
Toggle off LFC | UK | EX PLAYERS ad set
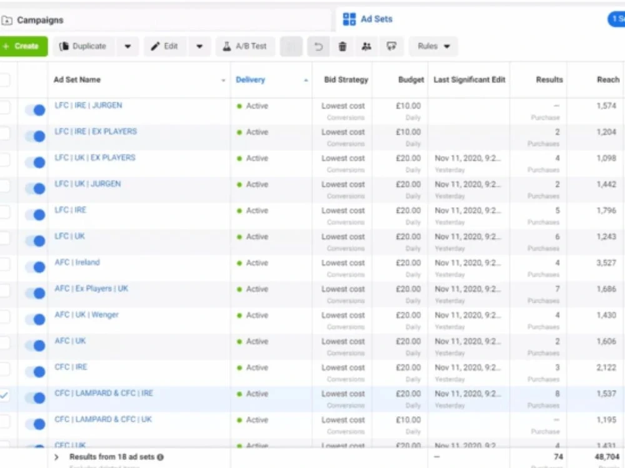pyautogui.click(x=35, y=162)
